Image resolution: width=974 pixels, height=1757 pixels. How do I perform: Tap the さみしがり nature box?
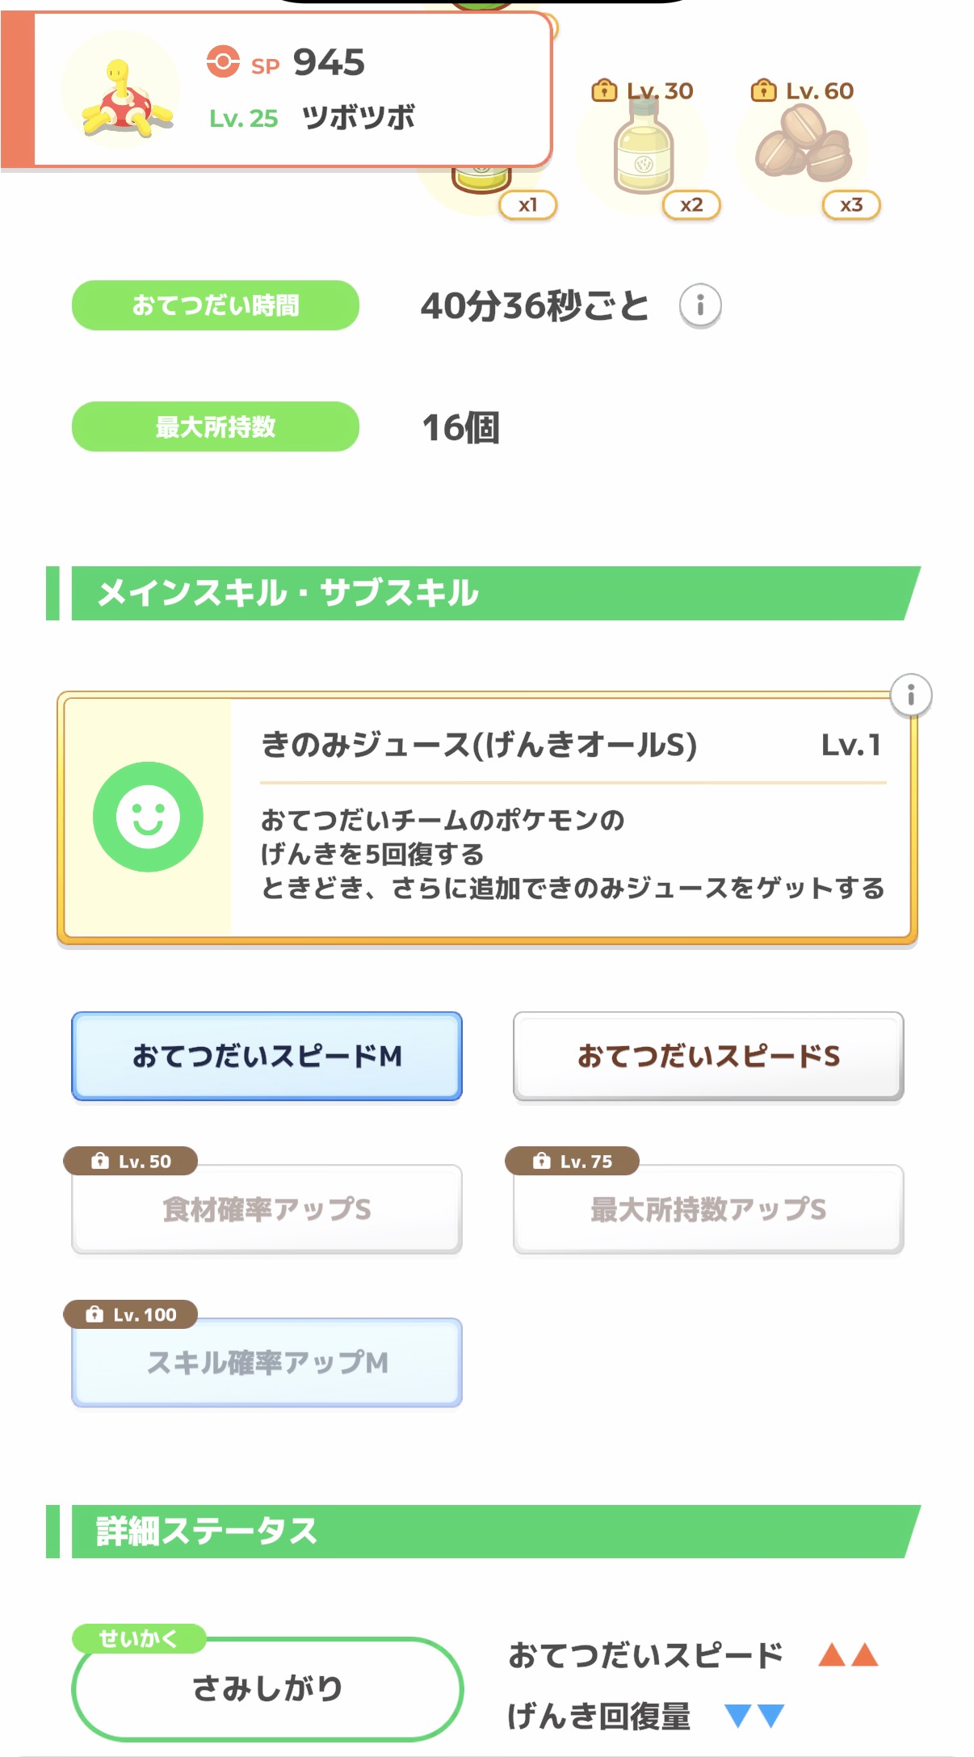coord(267,1688)
